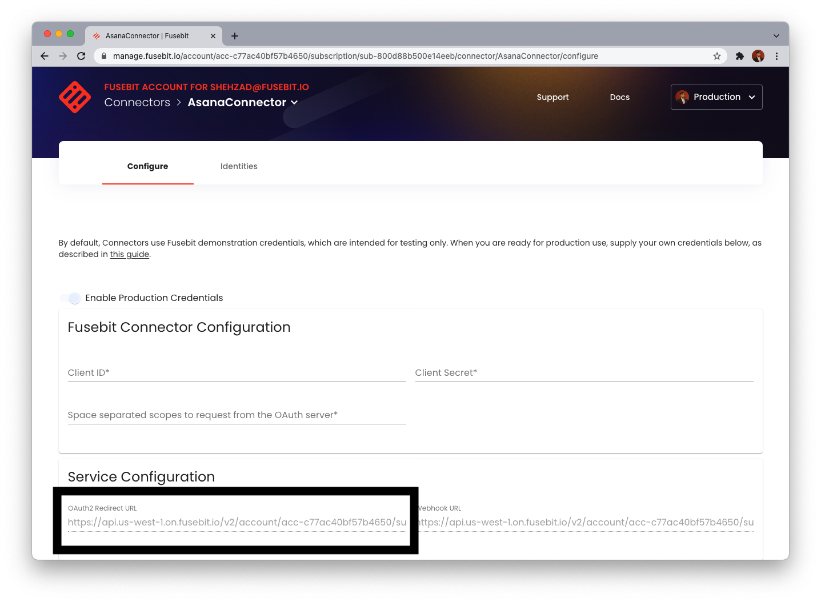821x602 pixels.
Task: Focus the Client Secret field
Action: point(584,372)
